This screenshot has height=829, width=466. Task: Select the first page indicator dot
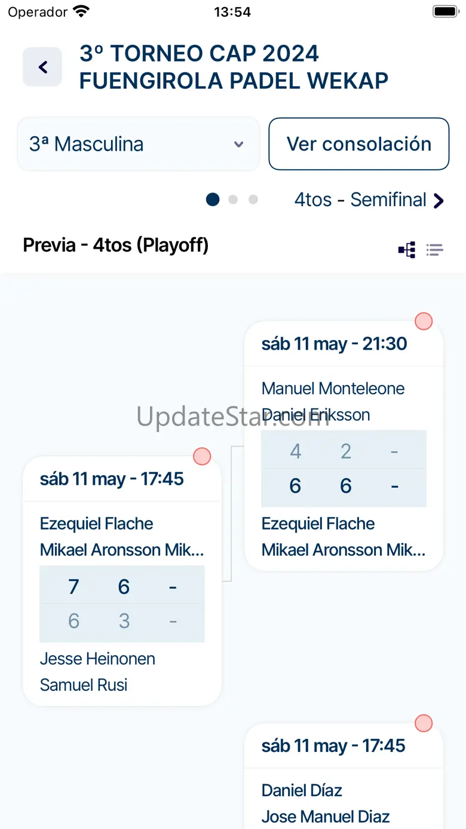click(x=213, y=200)
